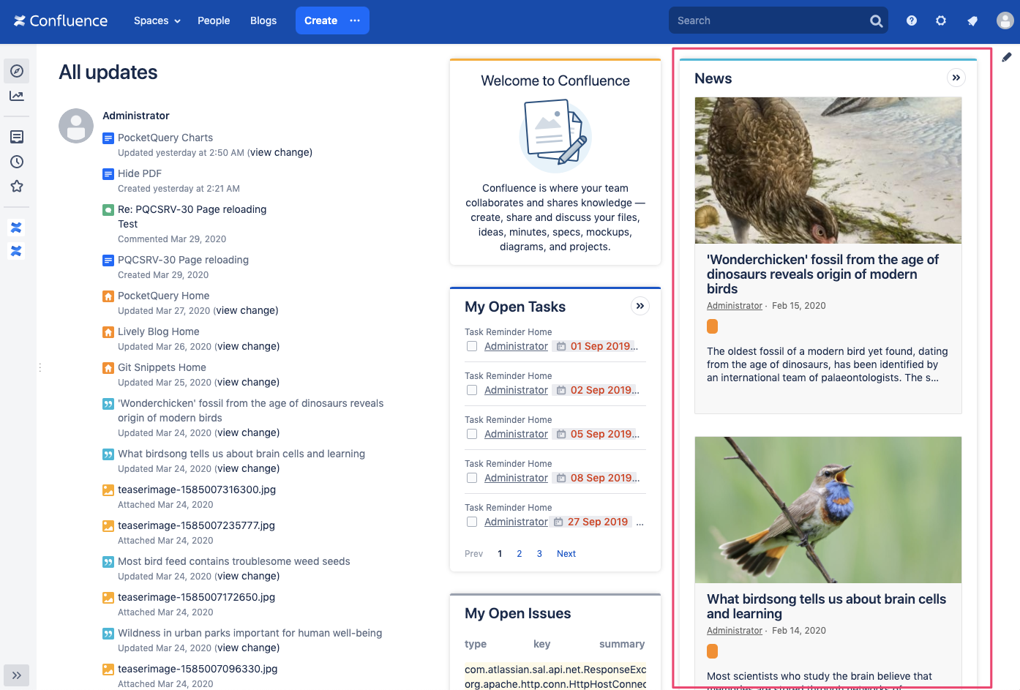Open 'Wonderchicken' fossil news headline

[x=823, y=274]
